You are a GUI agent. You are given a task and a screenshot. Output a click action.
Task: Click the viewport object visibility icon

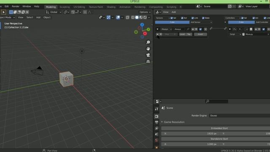tap(101, 17)
